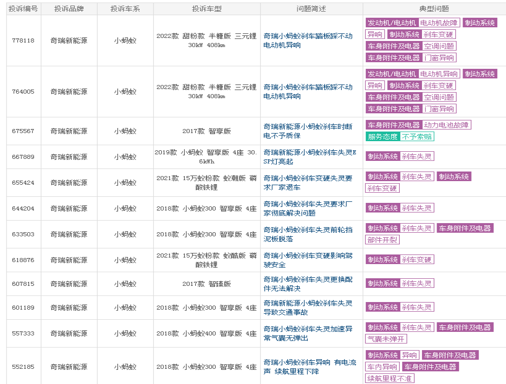Select complaint number 618876
This screenshot has width=506, height=384.
pos(23,260)
